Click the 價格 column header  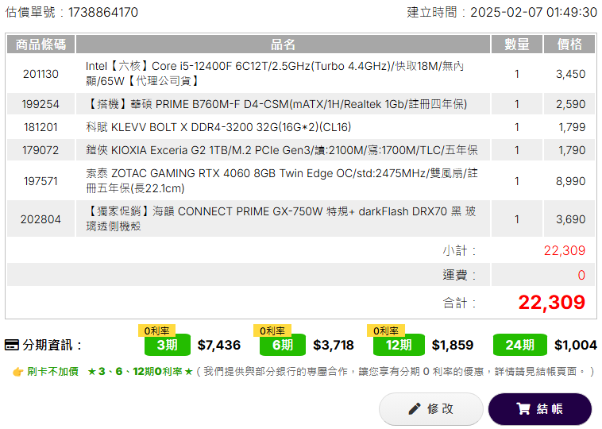[569, 44]
